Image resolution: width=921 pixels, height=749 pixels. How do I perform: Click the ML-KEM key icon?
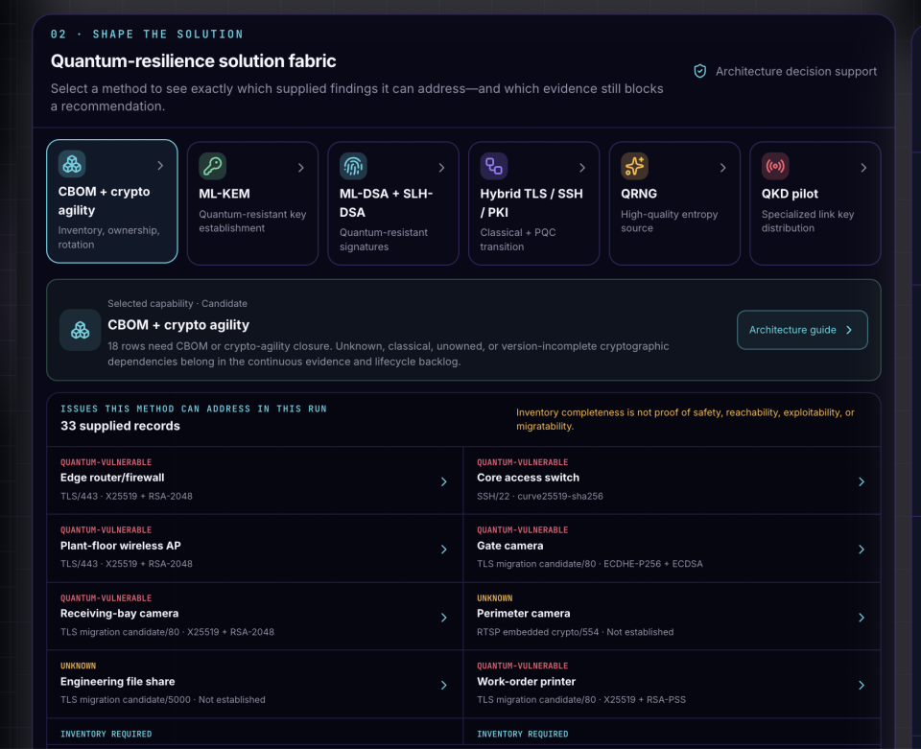(x=213, y=166)
